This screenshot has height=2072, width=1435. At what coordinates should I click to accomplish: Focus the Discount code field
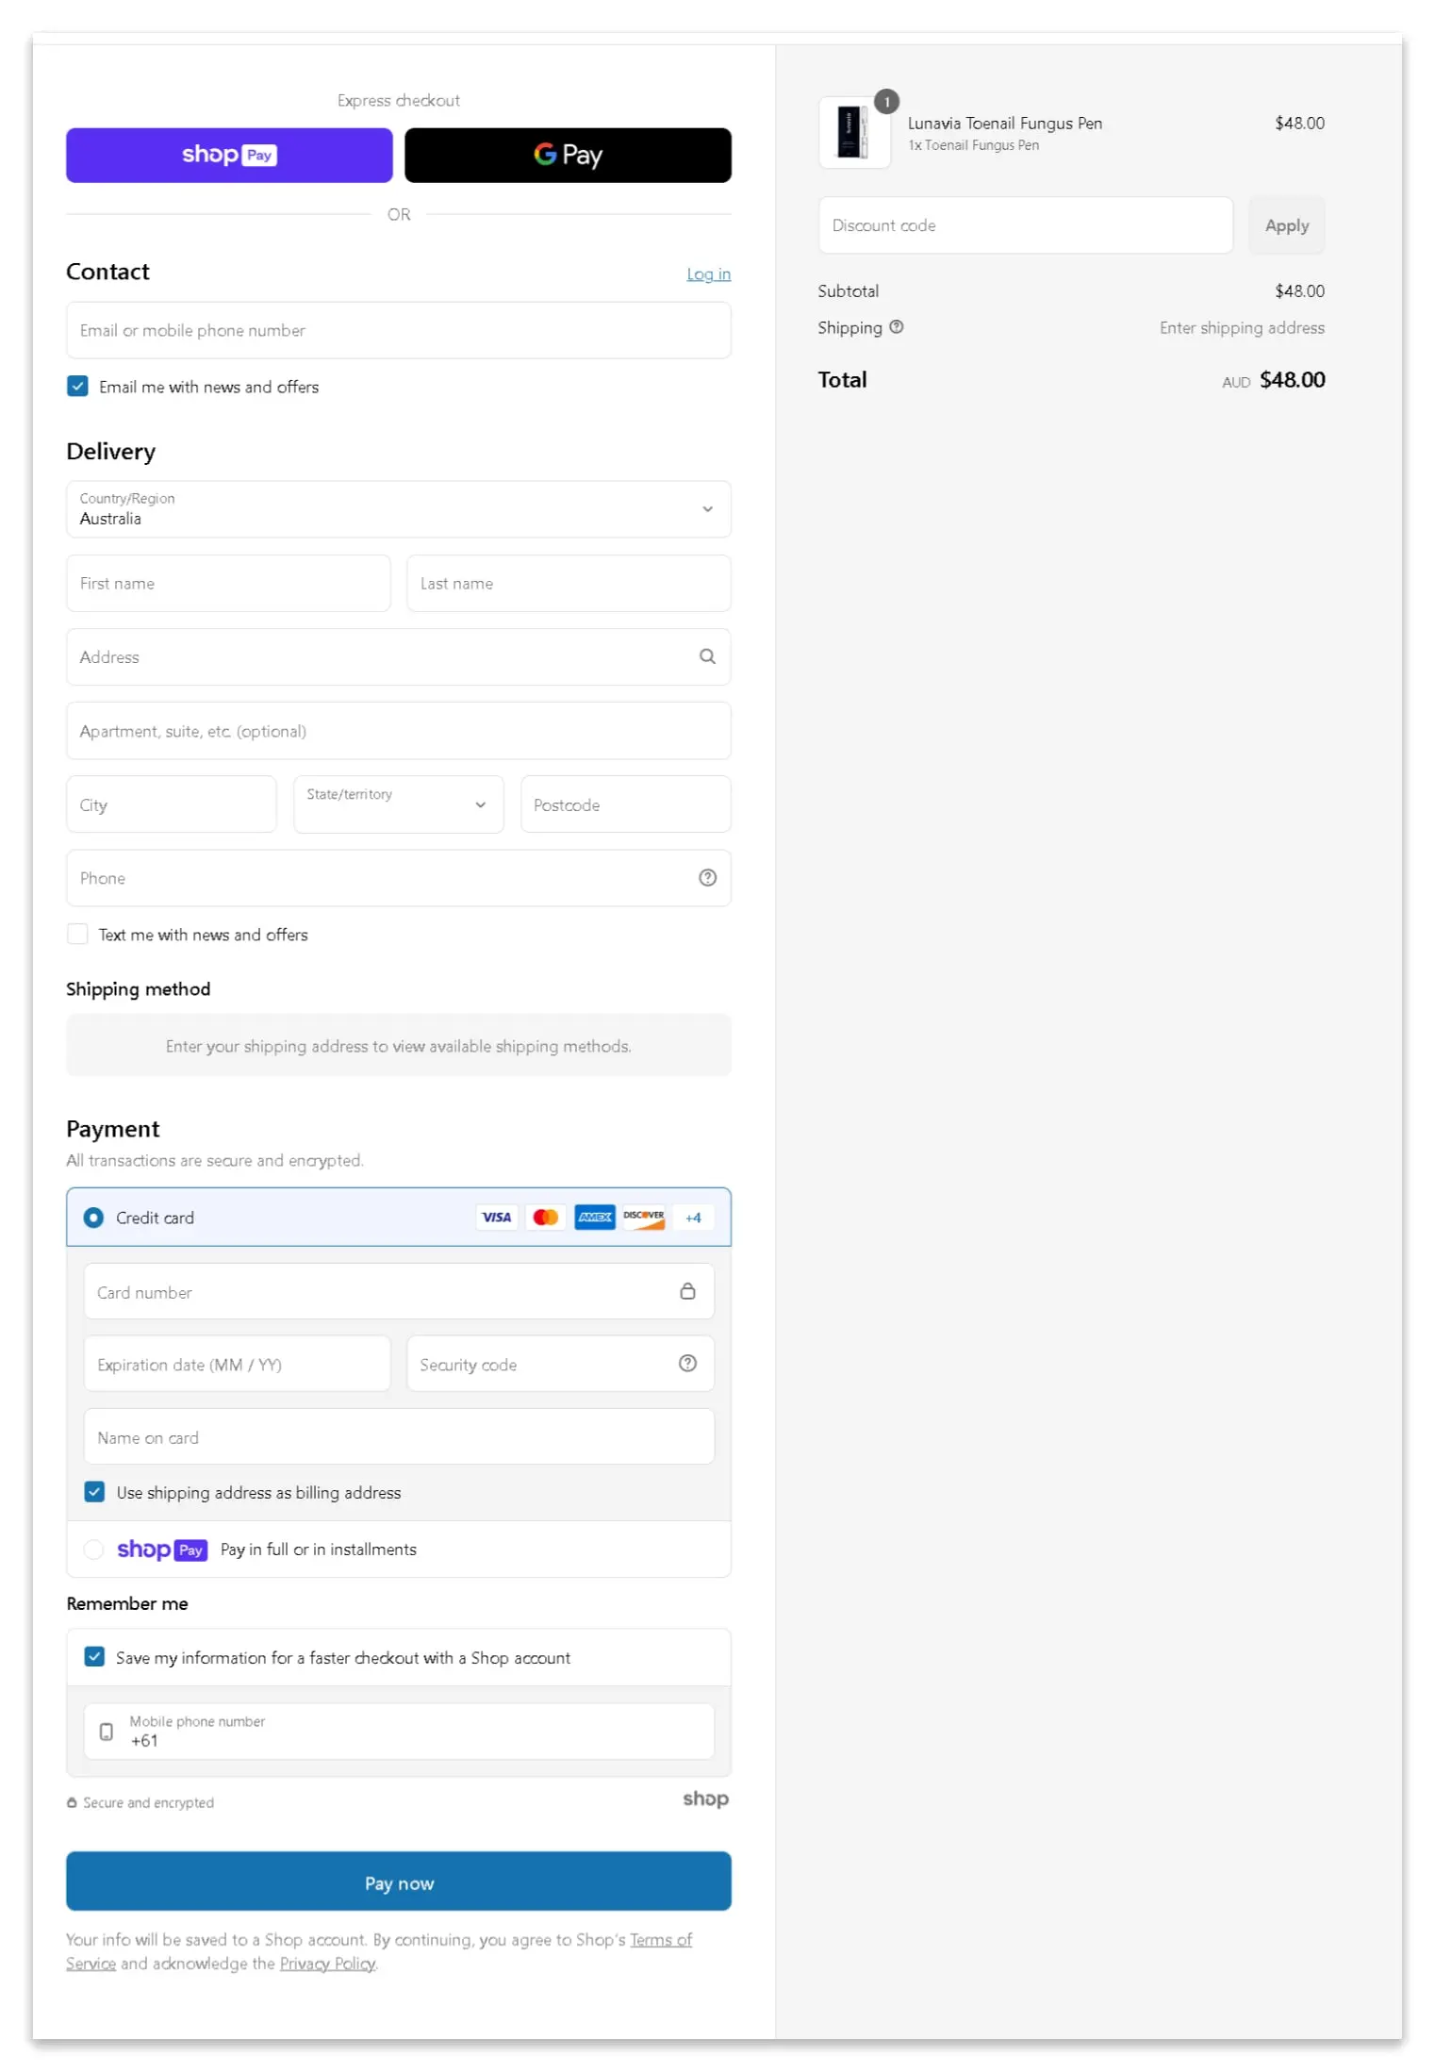coord(1026,225)
